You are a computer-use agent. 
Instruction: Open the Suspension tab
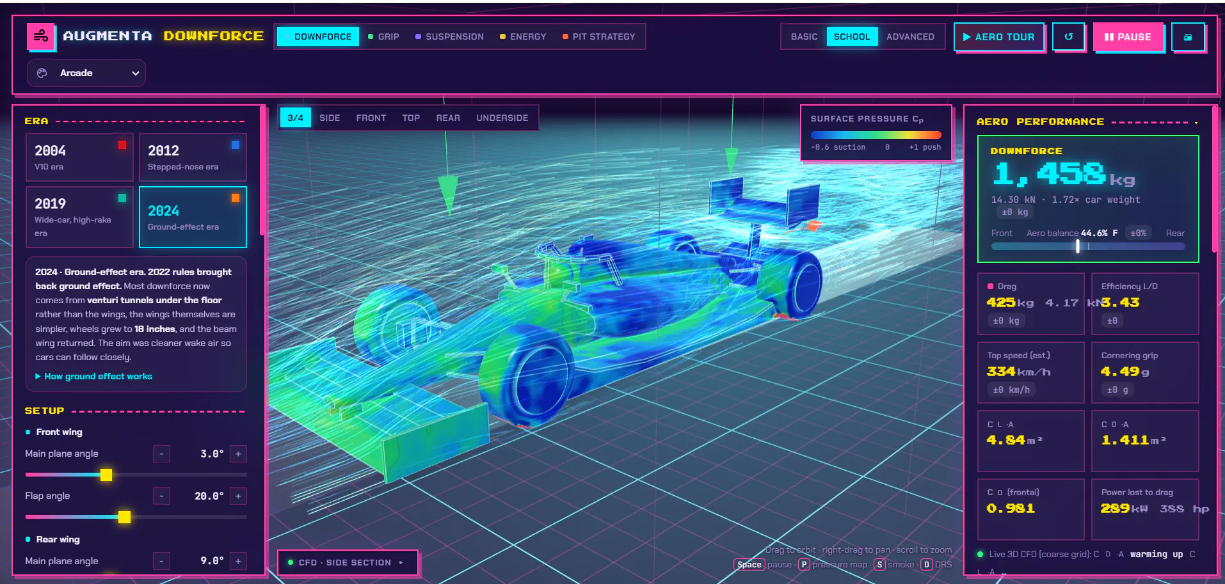coord(449,36)
